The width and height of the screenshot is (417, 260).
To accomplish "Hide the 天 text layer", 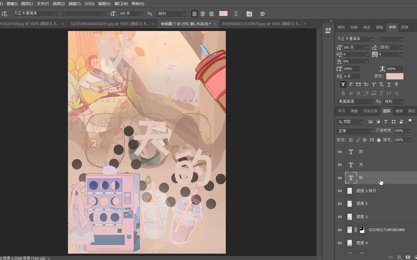I will point(340,165).
